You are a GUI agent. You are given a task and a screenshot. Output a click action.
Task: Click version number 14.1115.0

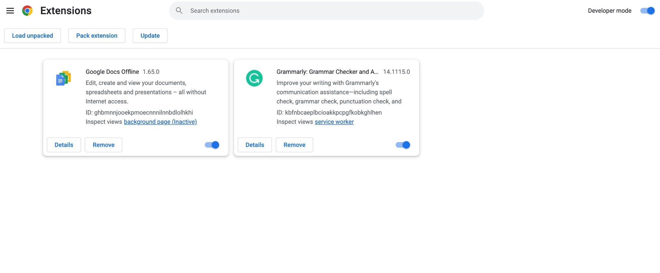click(396, 72)
